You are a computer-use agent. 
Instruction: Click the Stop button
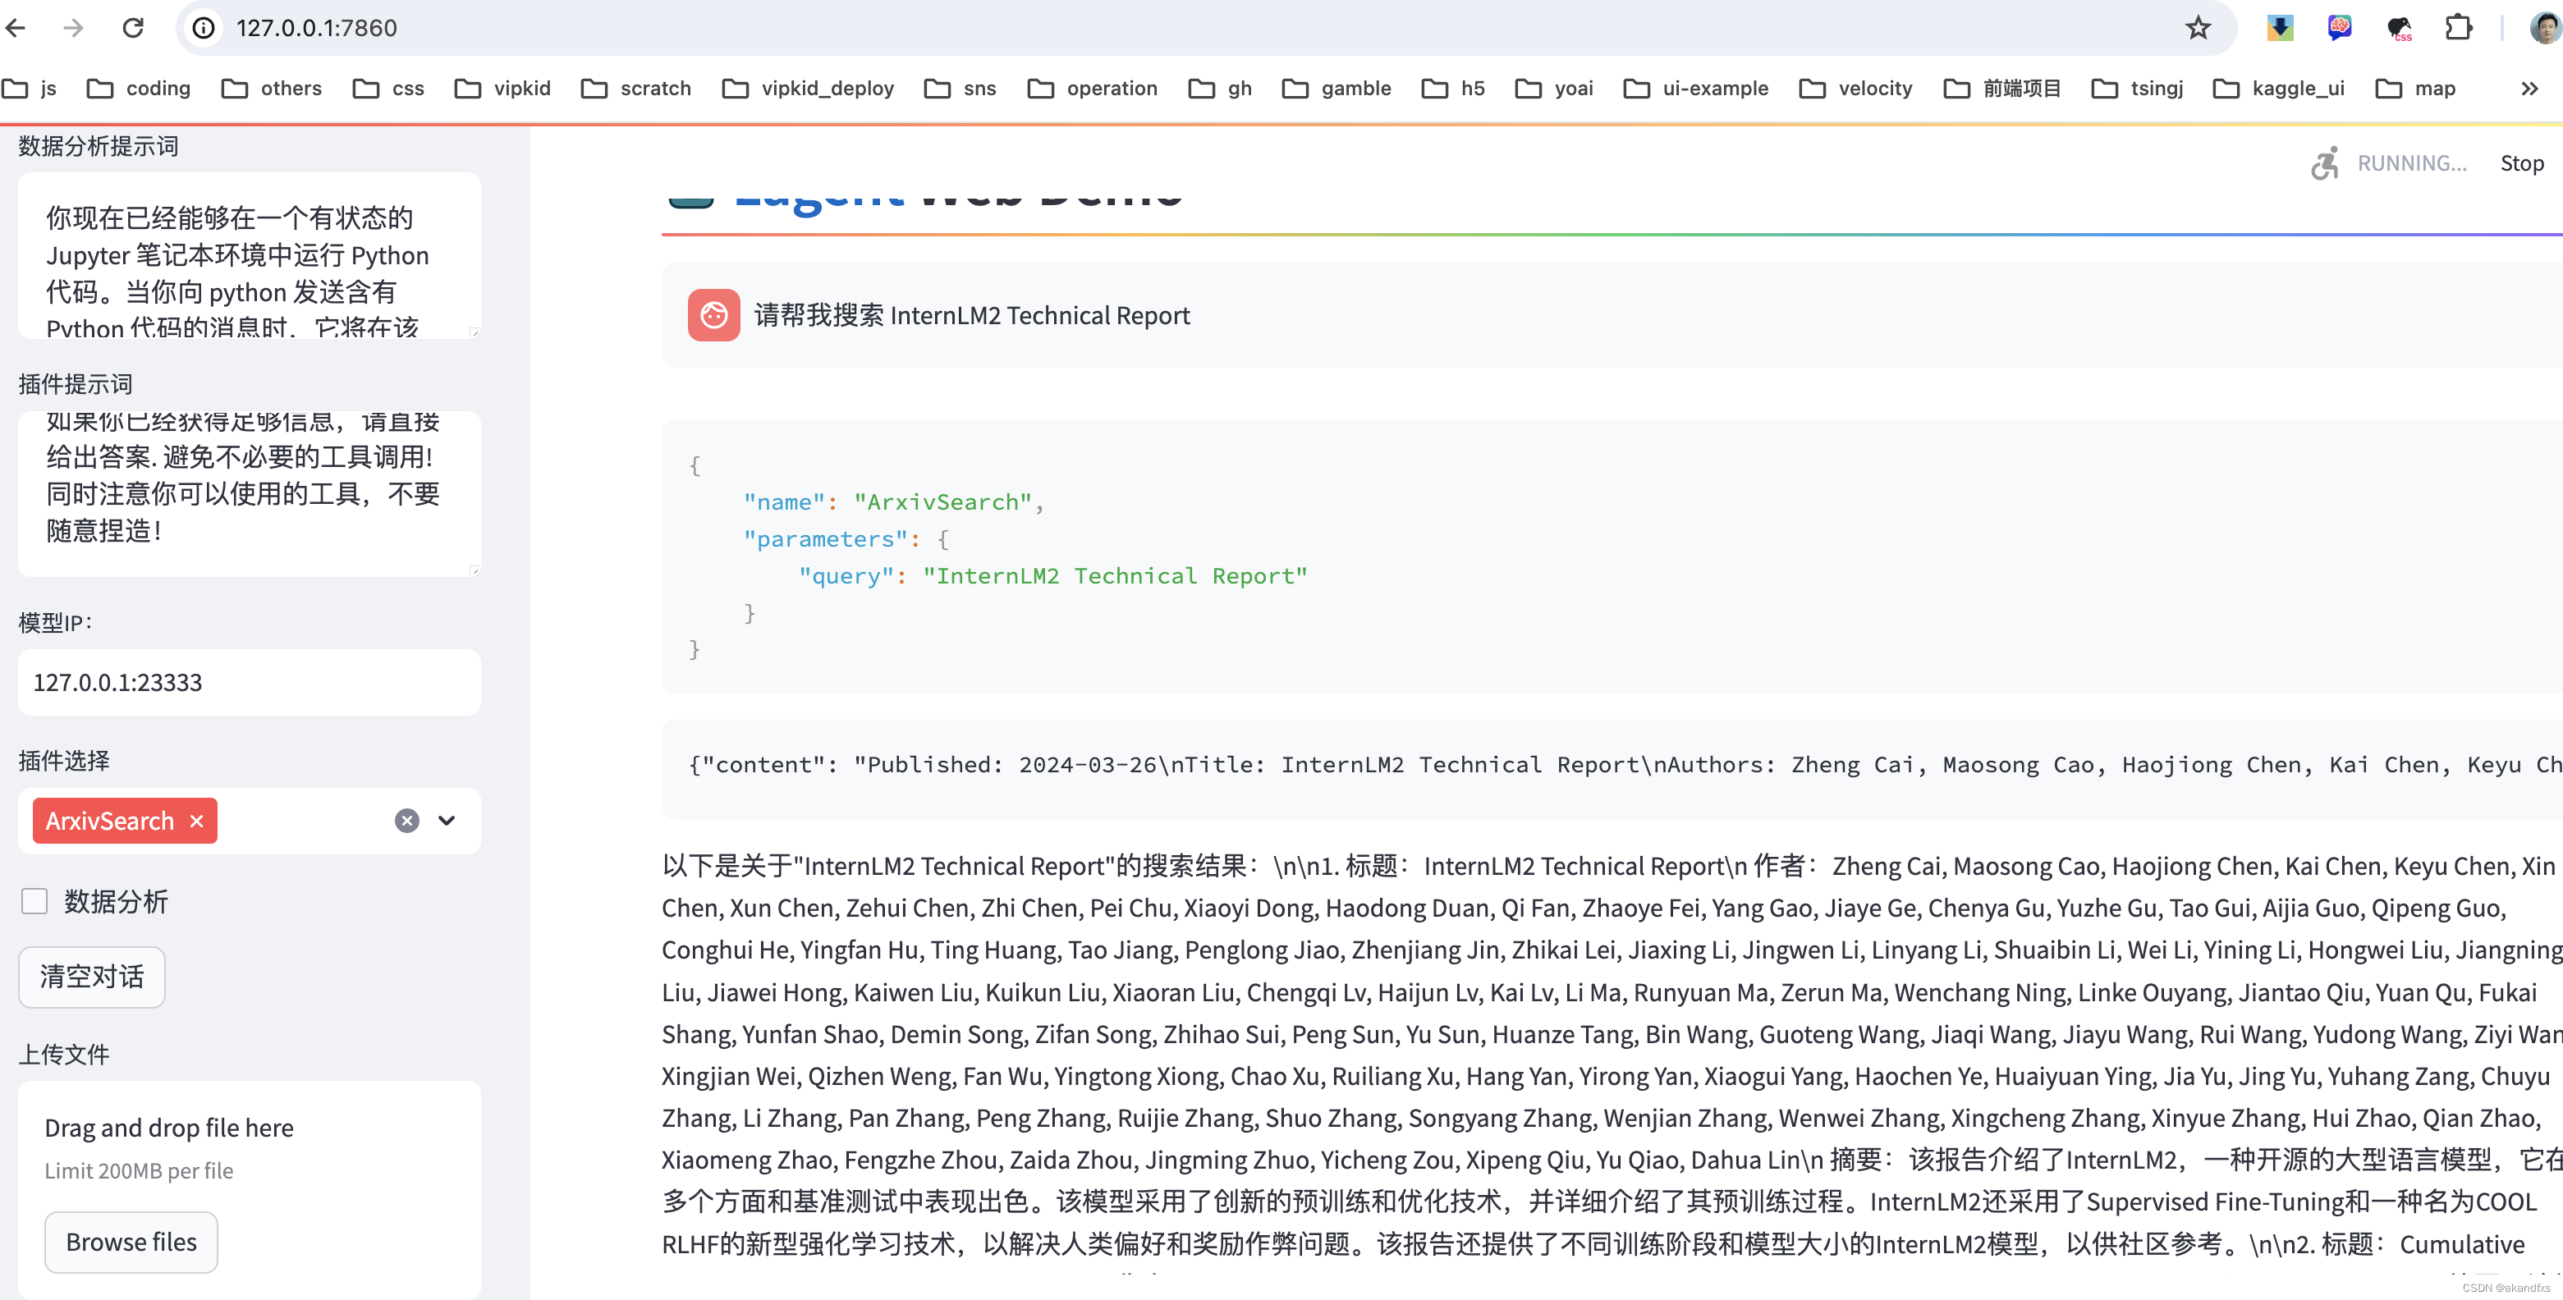[2521, 163]
